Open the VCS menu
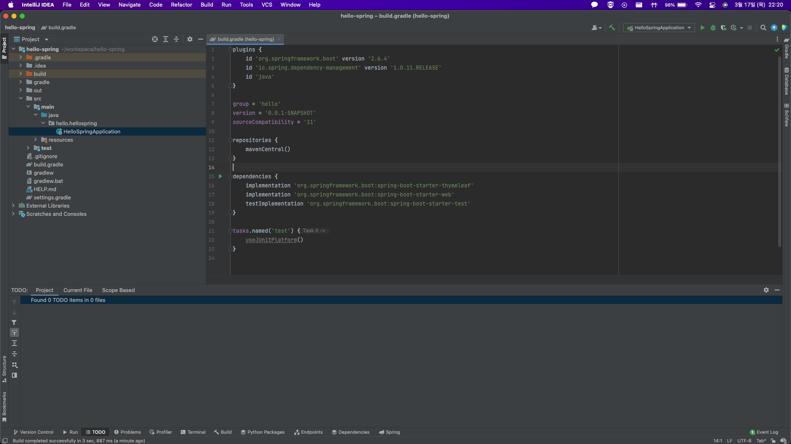Viewport: 791px width, 444px height. click(267, 5)
